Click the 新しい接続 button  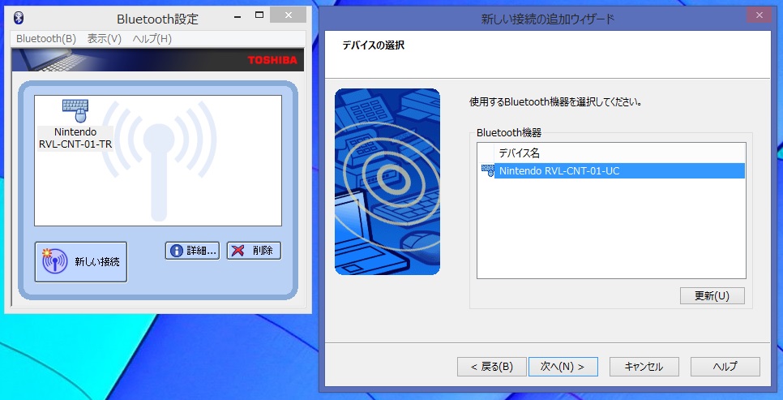81,262
